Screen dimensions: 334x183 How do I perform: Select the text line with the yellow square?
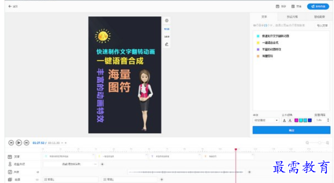point(270,43)
